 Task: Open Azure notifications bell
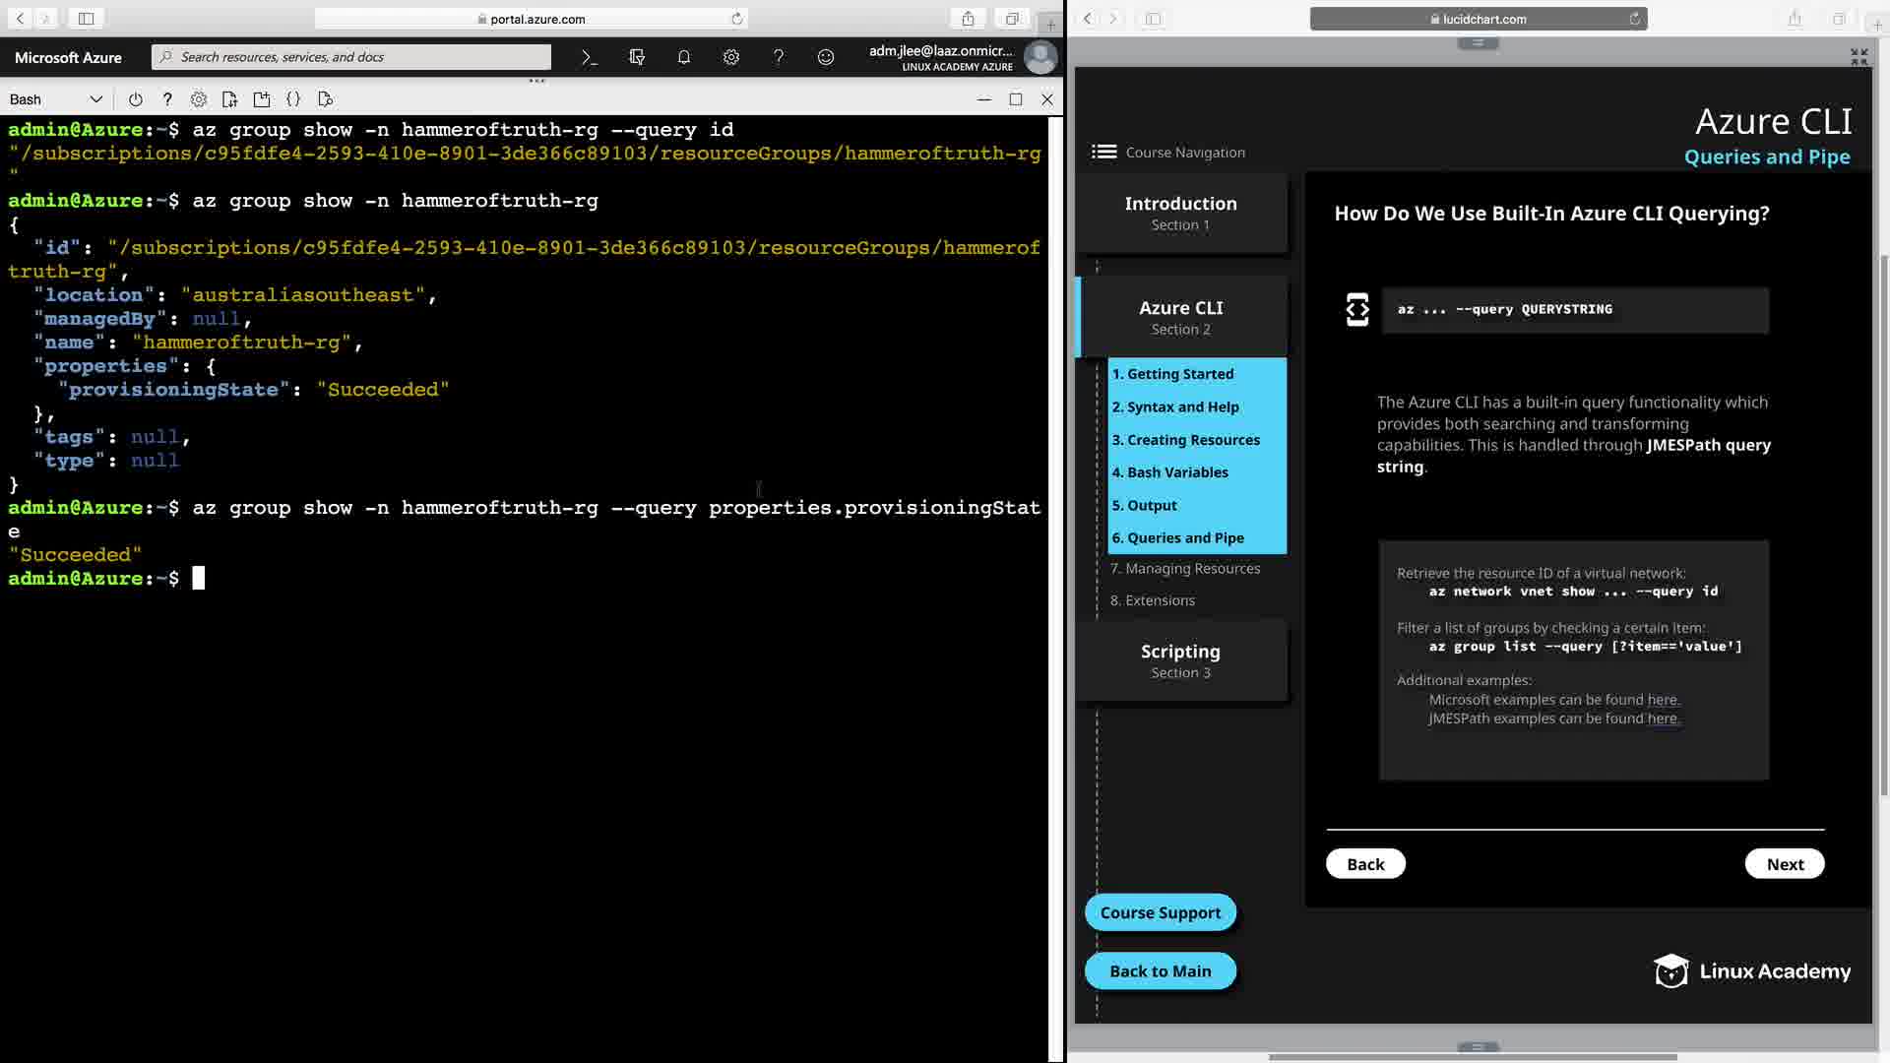click(684, 57)
